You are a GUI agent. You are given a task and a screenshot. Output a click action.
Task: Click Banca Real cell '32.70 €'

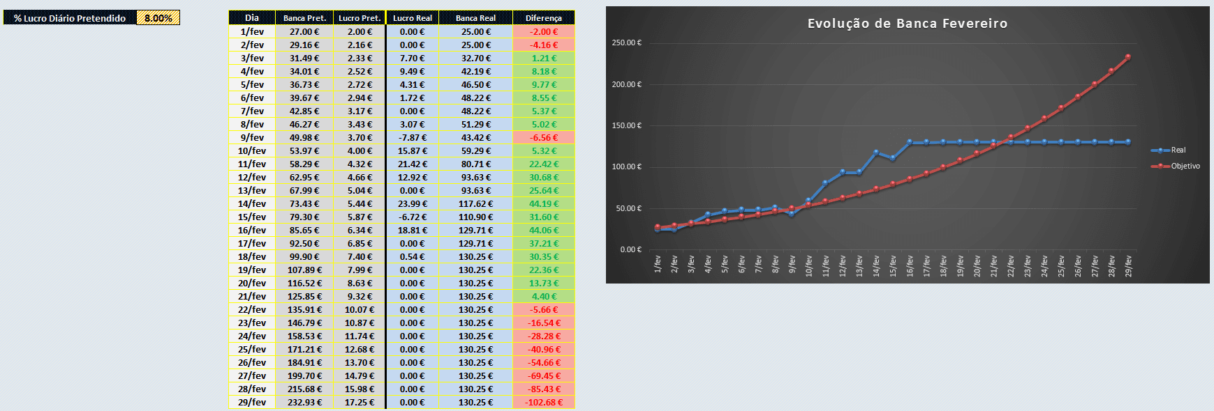tap(475, 58)
